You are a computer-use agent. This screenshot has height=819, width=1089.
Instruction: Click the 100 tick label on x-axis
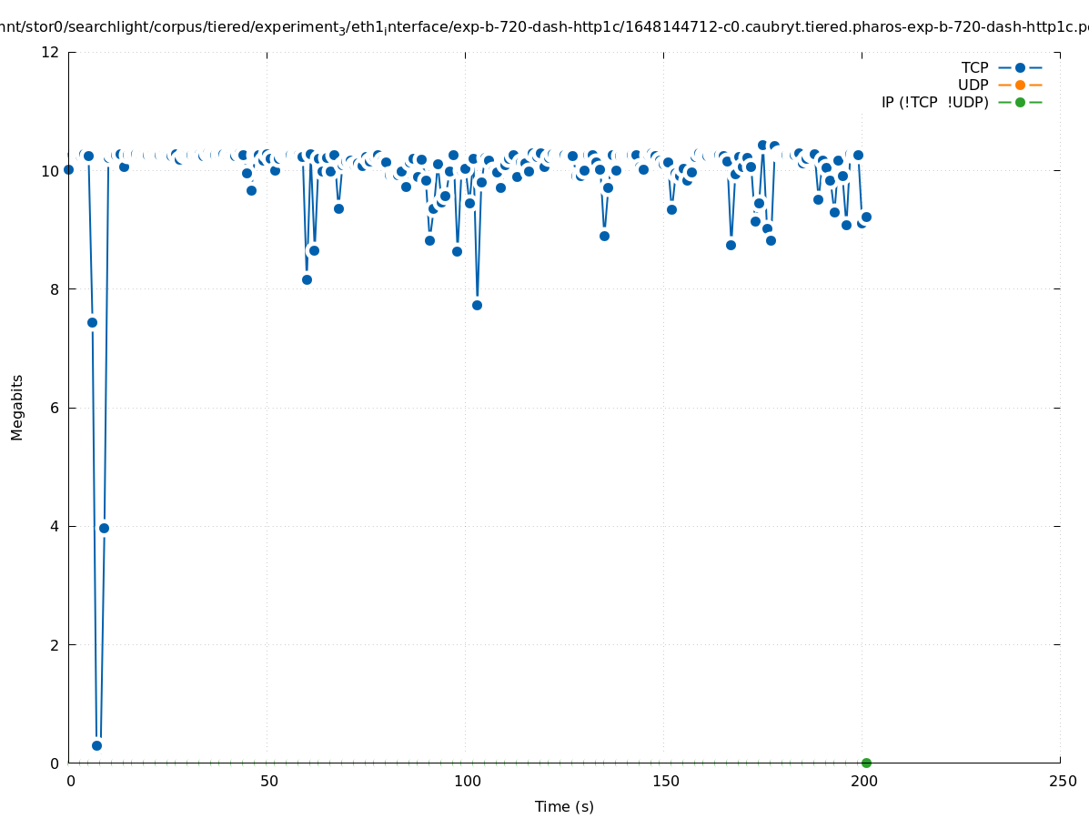(x=466, y=781)
